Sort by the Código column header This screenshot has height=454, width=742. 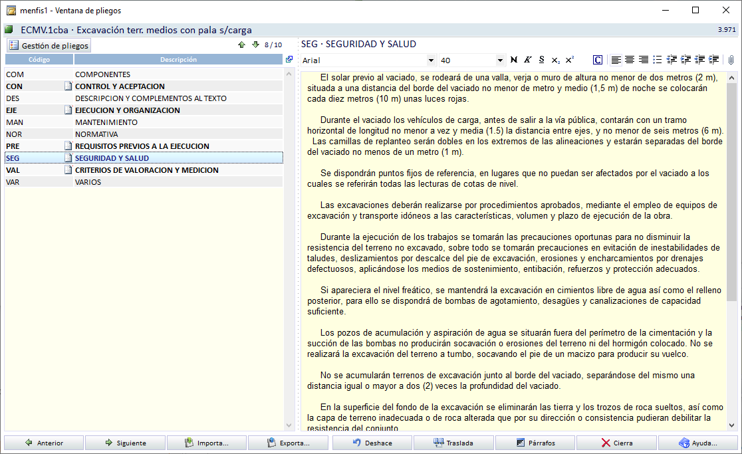point(39,59)
